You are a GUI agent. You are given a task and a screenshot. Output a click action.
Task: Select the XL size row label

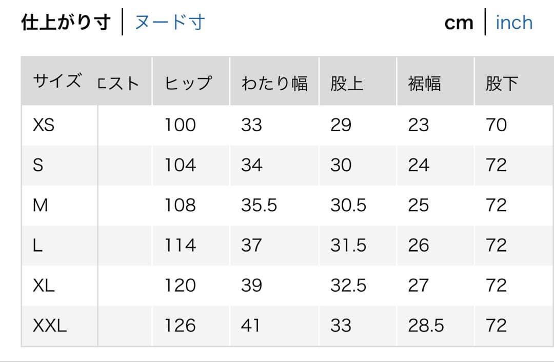[43, 285]
